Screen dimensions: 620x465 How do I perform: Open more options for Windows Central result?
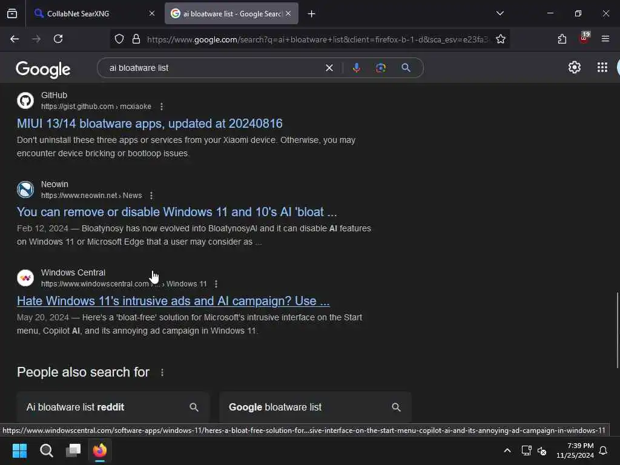216,284
